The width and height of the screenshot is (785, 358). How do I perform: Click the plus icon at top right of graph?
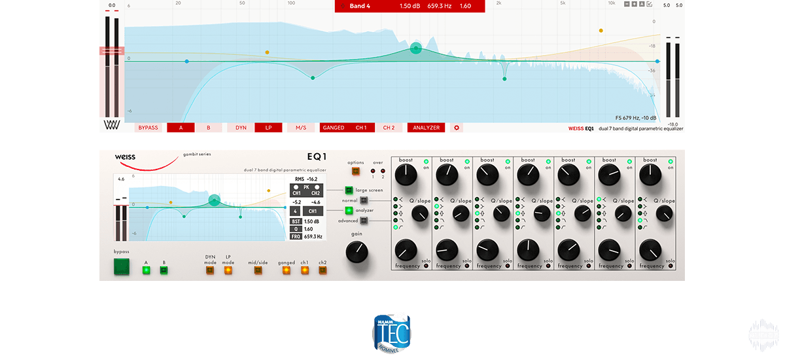(635, 4)
